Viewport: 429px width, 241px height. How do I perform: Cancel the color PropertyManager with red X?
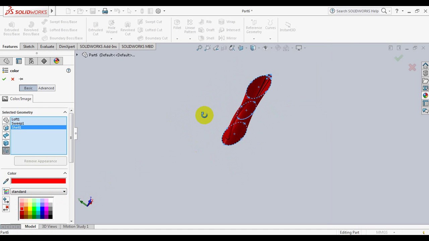[13, 79]
